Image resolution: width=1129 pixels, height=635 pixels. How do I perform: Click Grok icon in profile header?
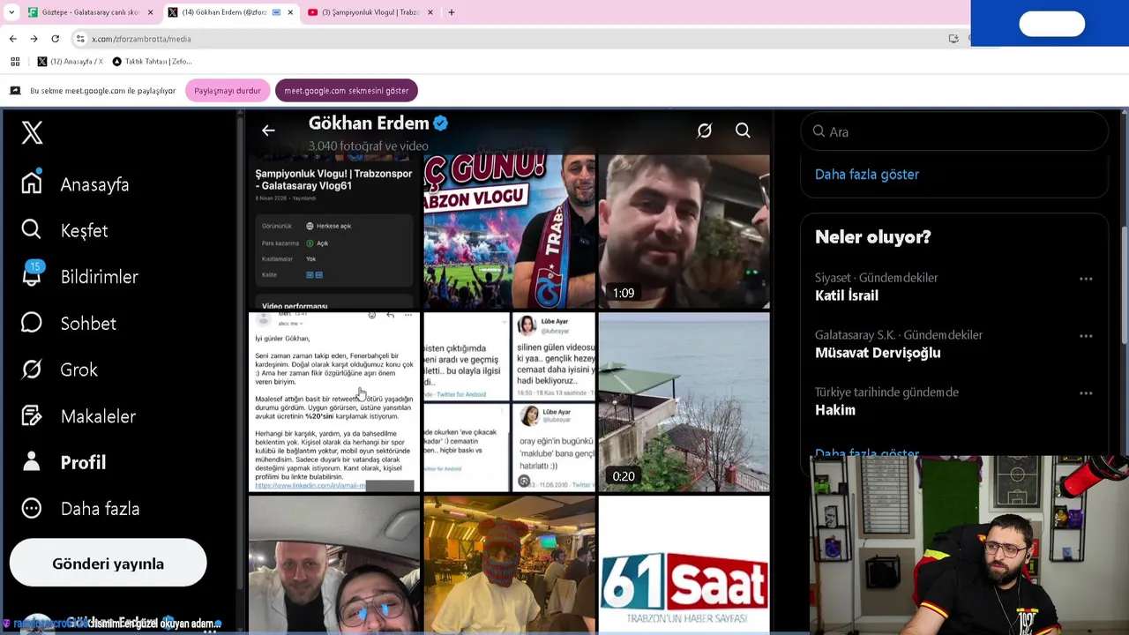pyautogui.click(x=704, y=131)
